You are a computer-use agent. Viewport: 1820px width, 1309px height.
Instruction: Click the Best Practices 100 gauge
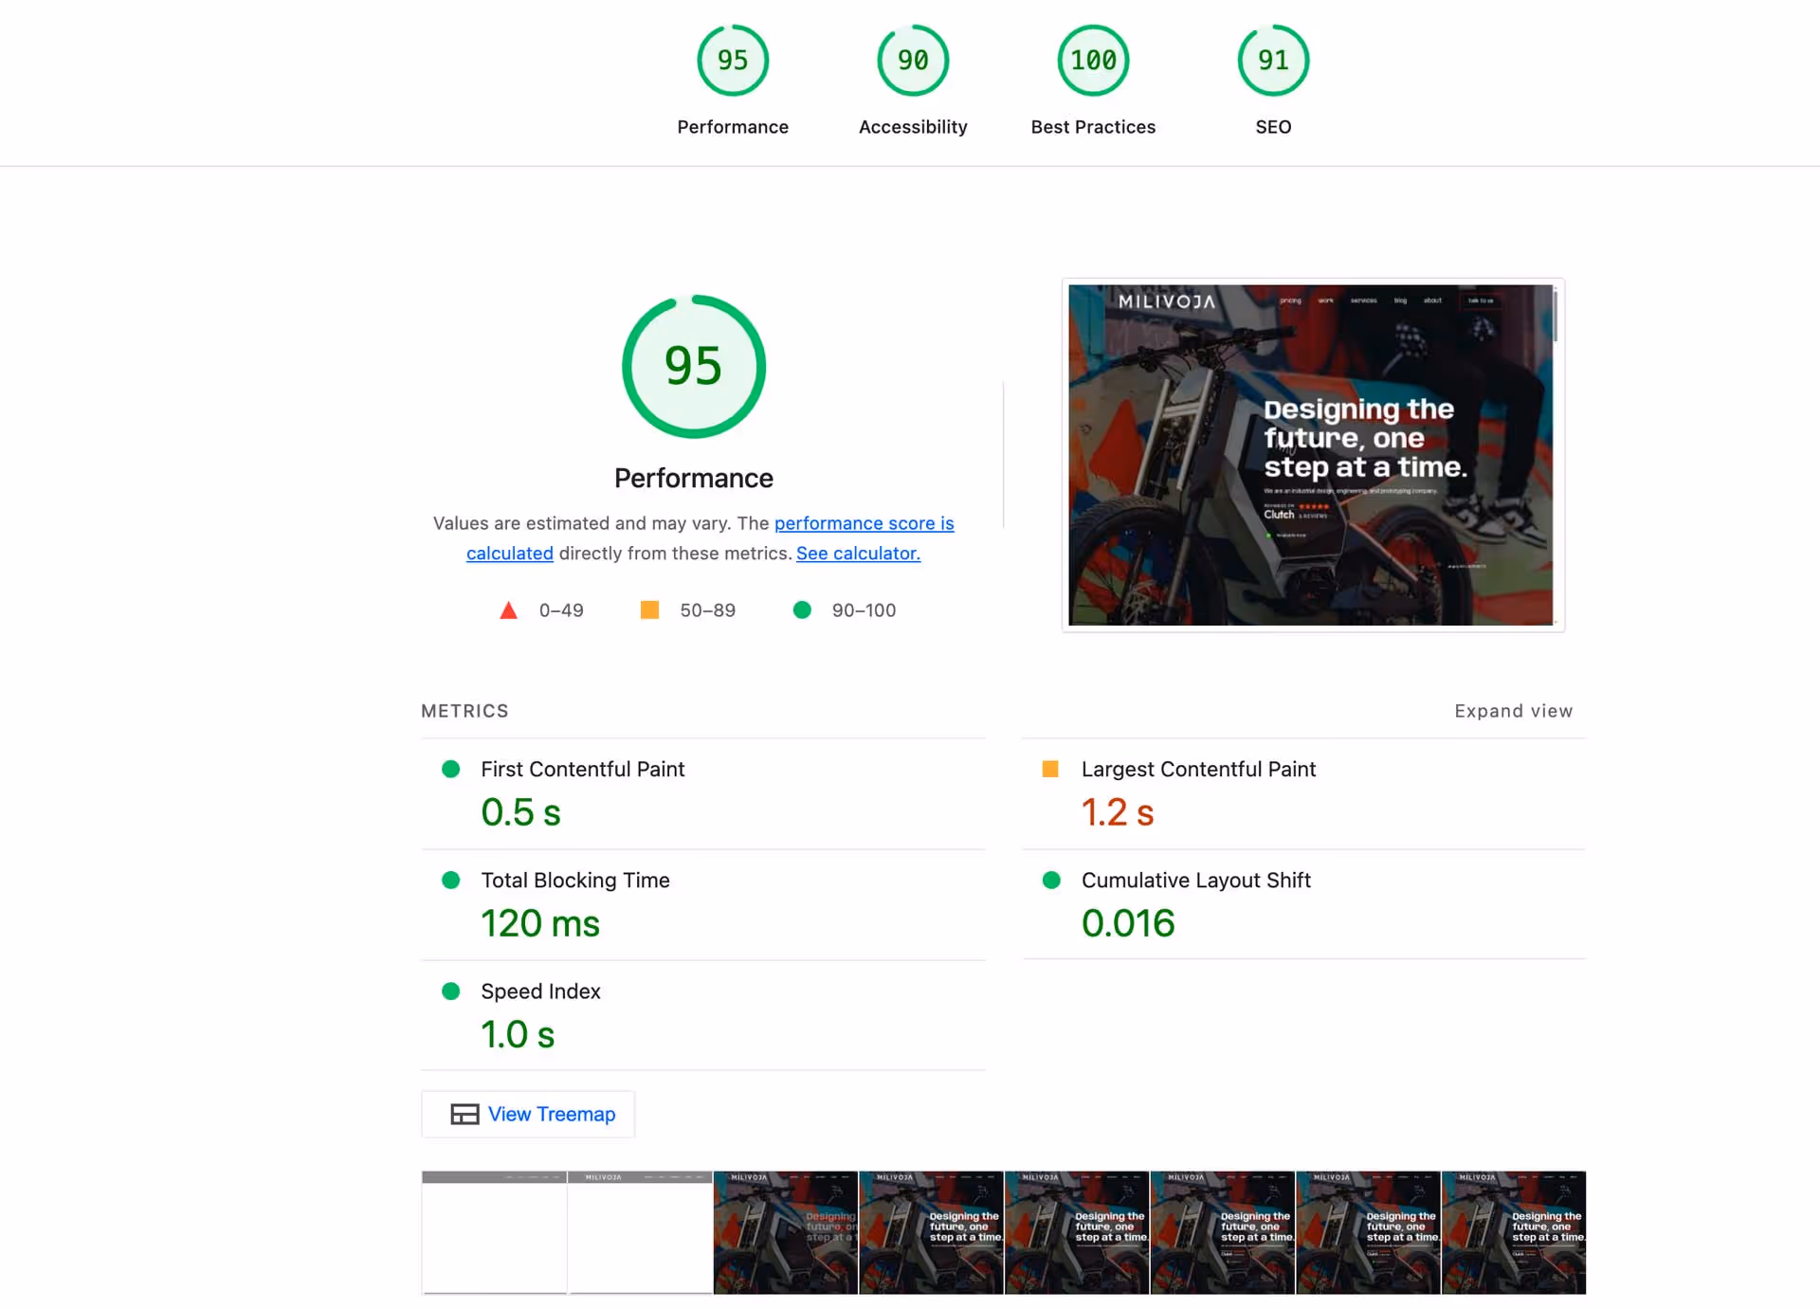tap(1092, 61)
